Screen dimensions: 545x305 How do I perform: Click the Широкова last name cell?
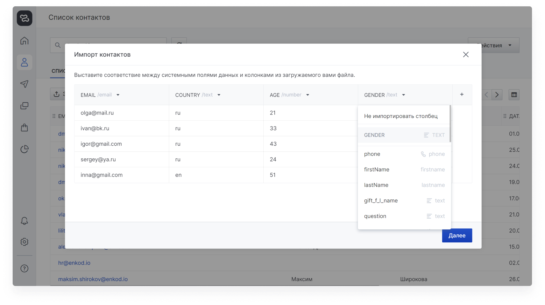point(414,279)
